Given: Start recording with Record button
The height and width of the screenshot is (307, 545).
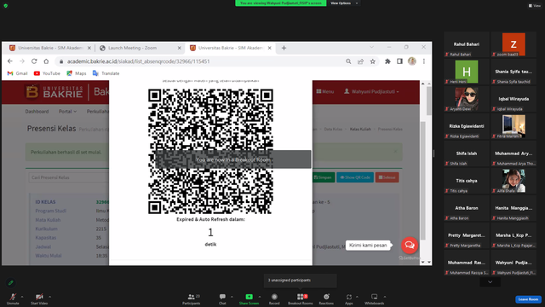Looking at the screenshot, I should pyautogui.click(x=274, y=298).
